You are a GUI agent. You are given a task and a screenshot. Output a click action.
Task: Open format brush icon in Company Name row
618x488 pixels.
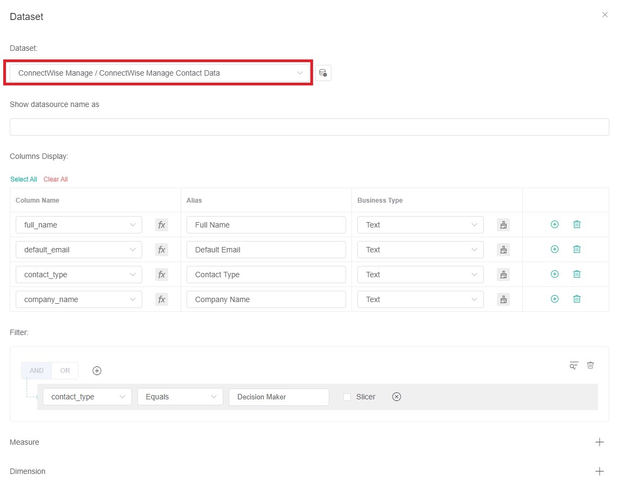coord(503,299)
